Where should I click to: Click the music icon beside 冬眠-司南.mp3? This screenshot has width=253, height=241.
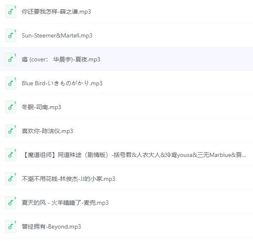pos(11,107)
